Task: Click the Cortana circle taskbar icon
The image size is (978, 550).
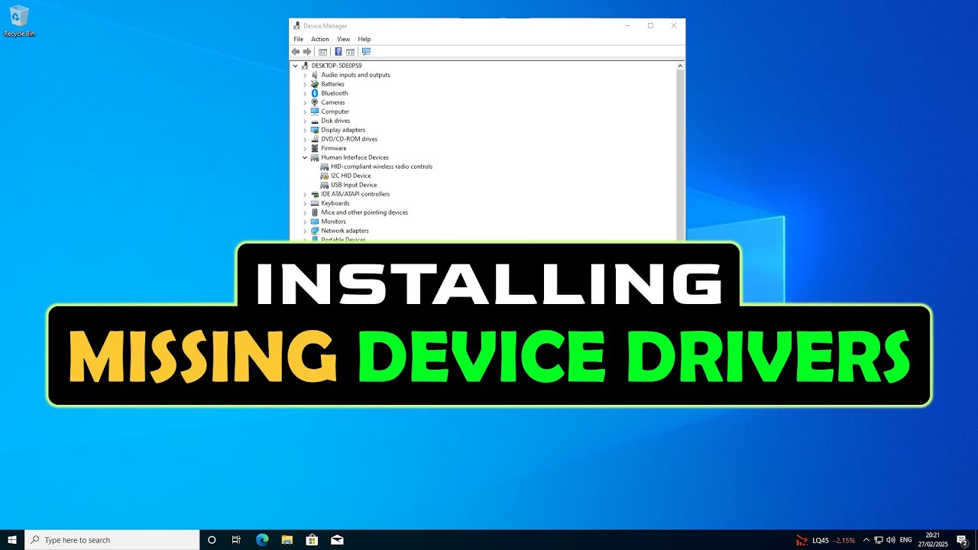Action: point(212,540)
